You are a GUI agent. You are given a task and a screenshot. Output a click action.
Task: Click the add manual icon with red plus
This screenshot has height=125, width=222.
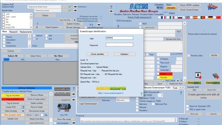point(216,76)
